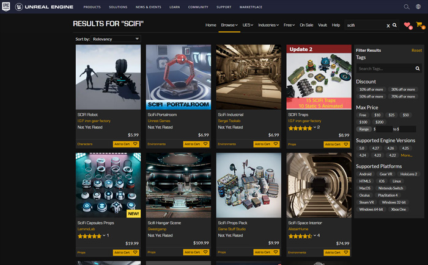428x265 pixels.
Task: Expand the Industries menu
Action: 268,25
